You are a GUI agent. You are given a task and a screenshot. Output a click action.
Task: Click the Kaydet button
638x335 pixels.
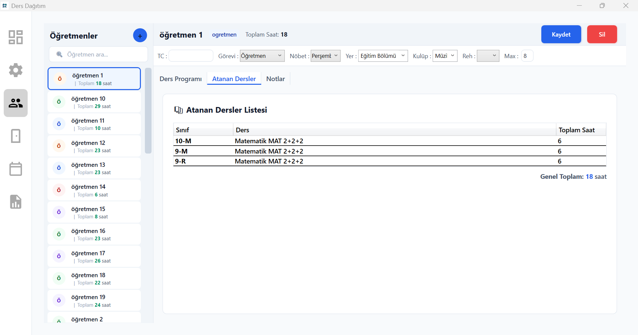click(561, 34)
